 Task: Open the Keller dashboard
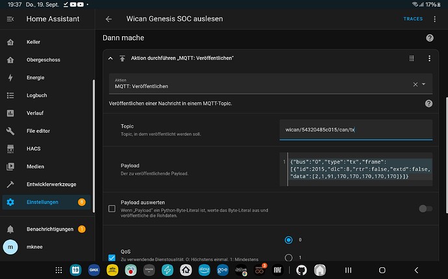click(x=46, y=42)
